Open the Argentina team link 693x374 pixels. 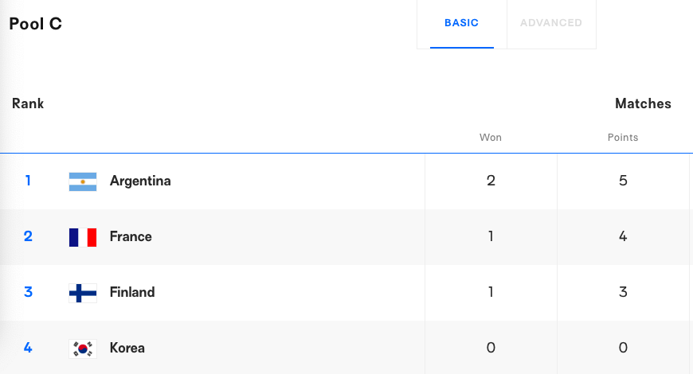(140, 181)
